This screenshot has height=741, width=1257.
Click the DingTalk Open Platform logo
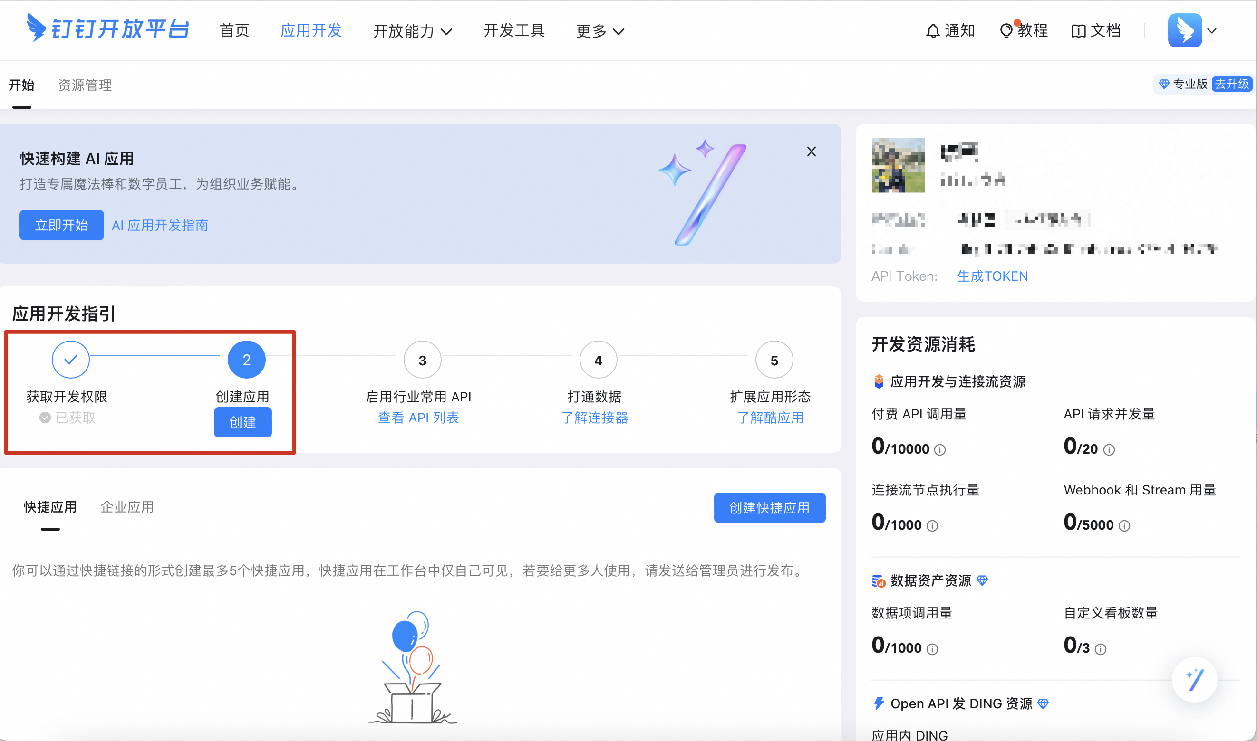tap(108, 29)
